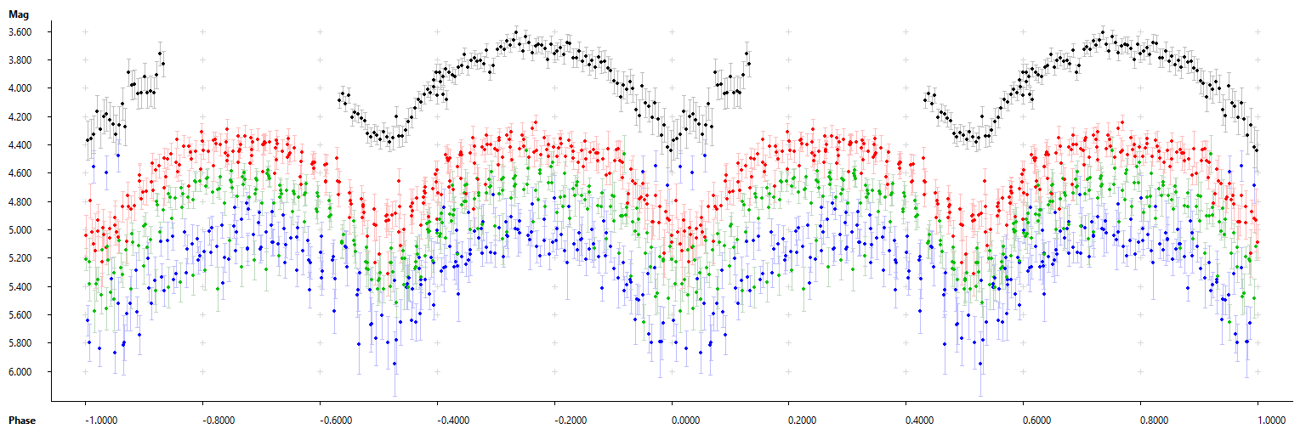
Task: Click the positive 1.0000 phase tick label
Action: (1272, 421)
